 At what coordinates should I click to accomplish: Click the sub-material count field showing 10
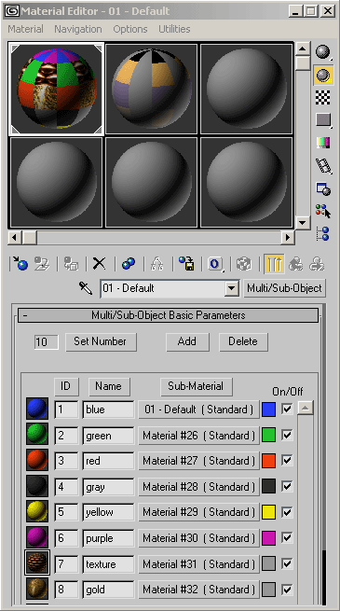(x=47, y=342)
